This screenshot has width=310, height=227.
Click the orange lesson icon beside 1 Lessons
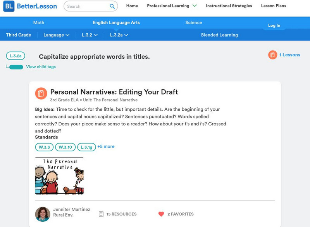tap(272, 55)
